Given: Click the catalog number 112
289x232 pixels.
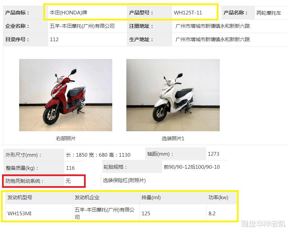Looking at the screenshot, I should coord(54,39).
